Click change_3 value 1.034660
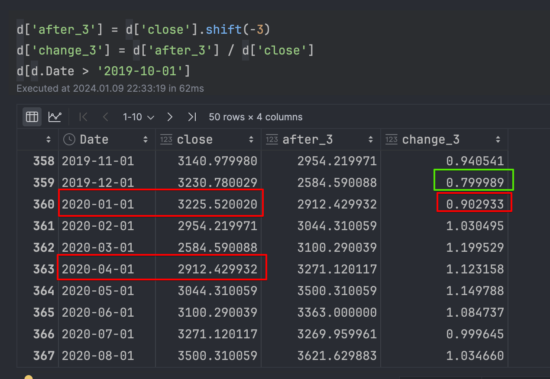 pos(475,356)
